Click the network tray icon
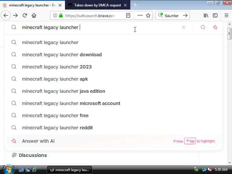Screen dimensions: 232x174 [204, 169]
